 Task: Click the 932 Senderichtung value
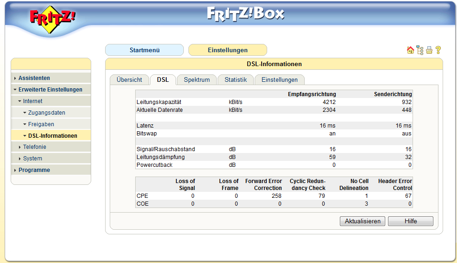pyautogui.click(x=407, y=102)
